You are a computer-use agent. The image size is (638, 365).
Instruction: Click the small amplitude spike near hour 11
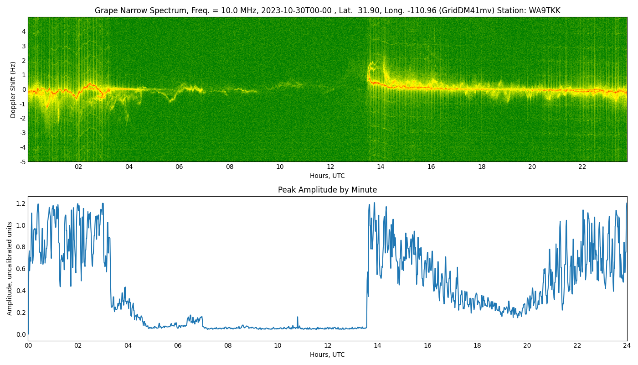298,318
